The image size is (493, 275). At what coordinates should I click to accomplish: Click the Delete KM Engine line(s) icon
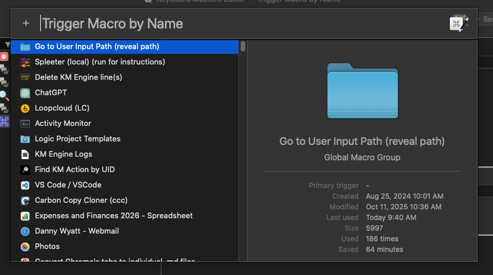[25, 77]
